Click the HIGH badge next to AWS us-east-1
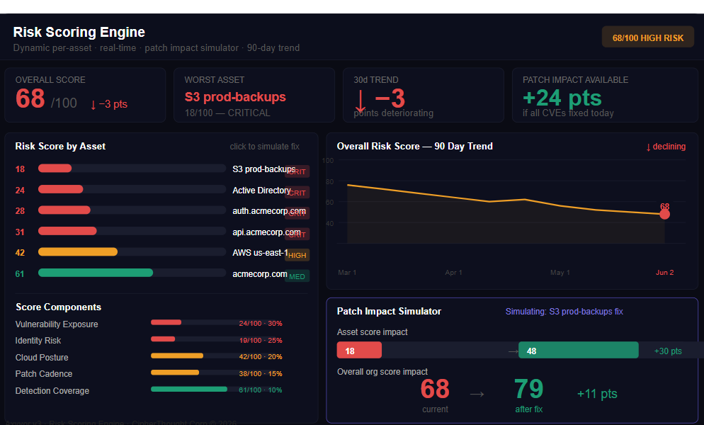This screenshot has width=704, height=425. (297, 255)
